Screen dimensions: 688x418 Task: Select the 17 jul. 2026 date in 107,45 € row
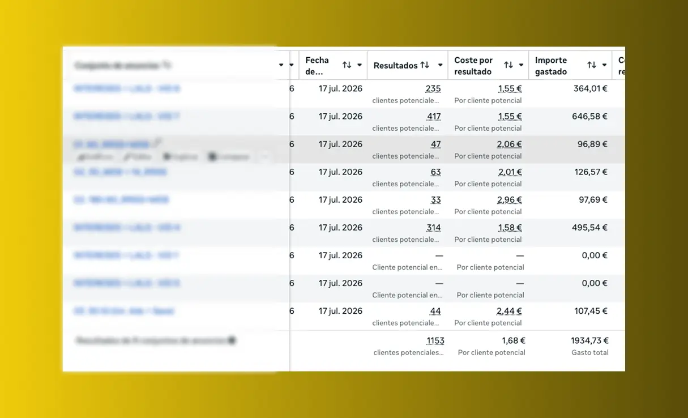(340, 311)
